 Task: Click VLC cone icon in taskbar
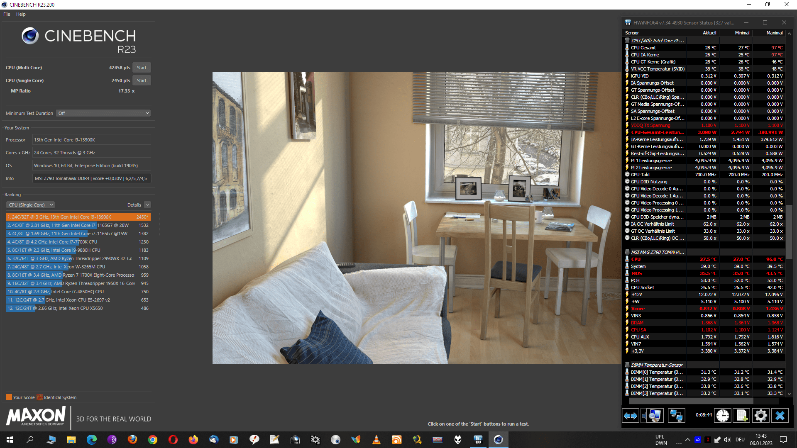376,440
